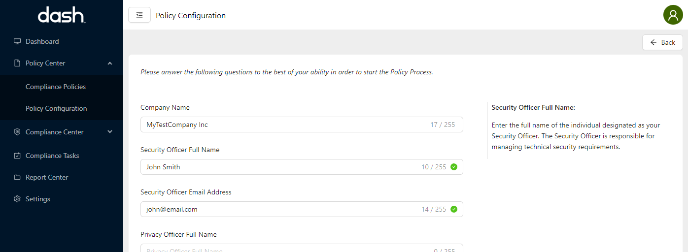This screenshot has height=252, width=688.
Task: Toggle the sidebar collapse button
Action: click(x=139, y=15)
